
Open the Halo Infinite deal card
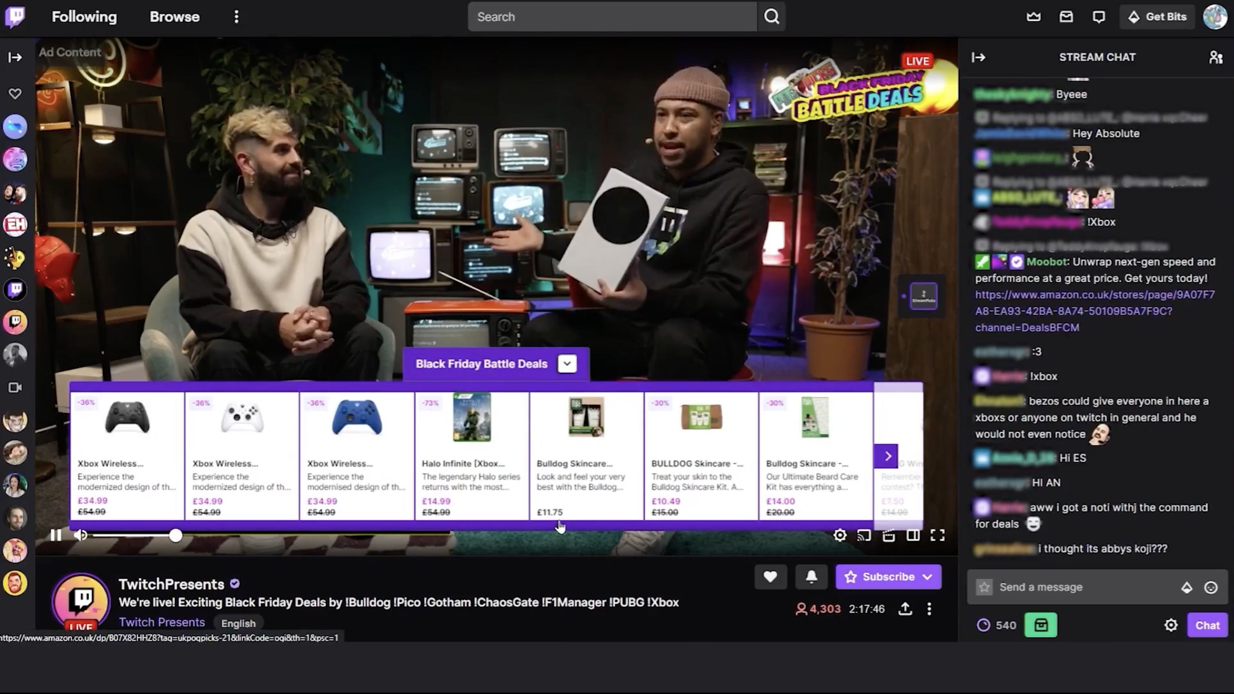(472, 456)
